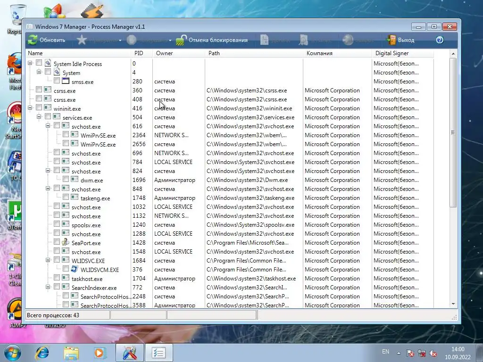The image size is (483, 362).
Task: Tick the services.exe checkbox
Action: (48, 116)
